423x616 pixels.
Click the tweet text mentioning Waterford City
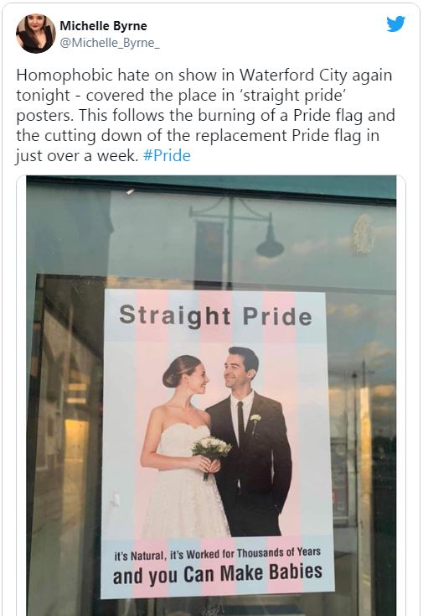pos(204,75)
